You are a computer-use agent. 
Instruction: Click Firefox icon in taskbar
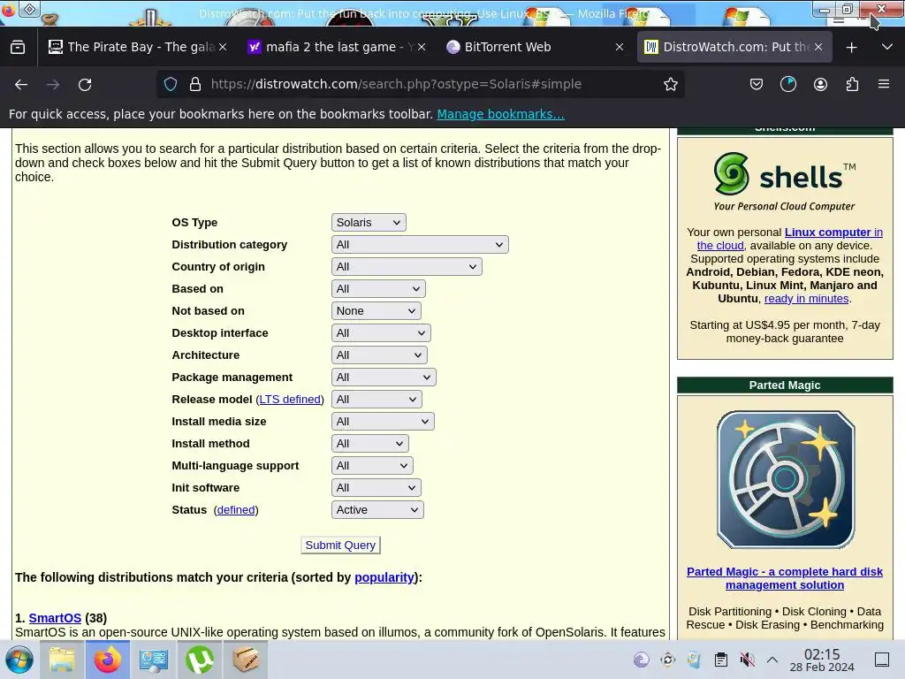(108, 660)
